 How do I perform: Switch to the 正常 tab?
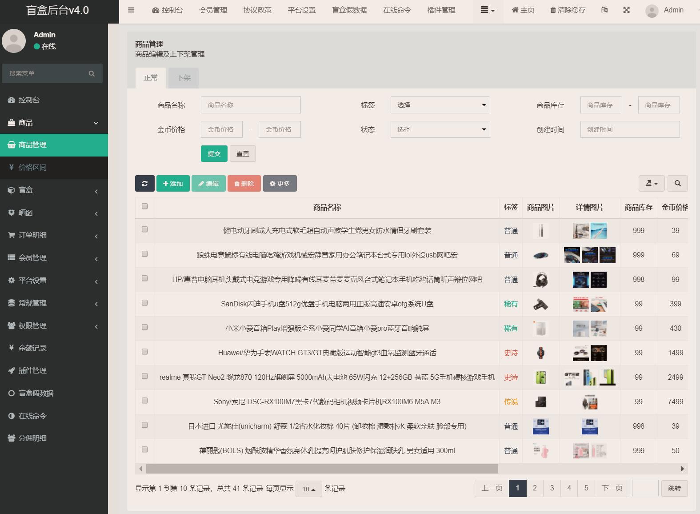point(151,78)
